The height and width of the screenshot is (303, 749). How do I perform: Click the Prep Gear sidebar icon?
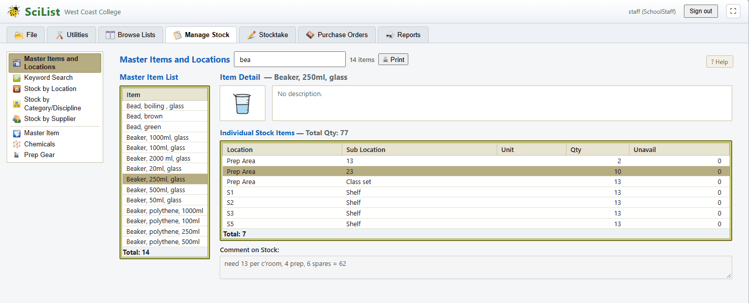point(17,155)
